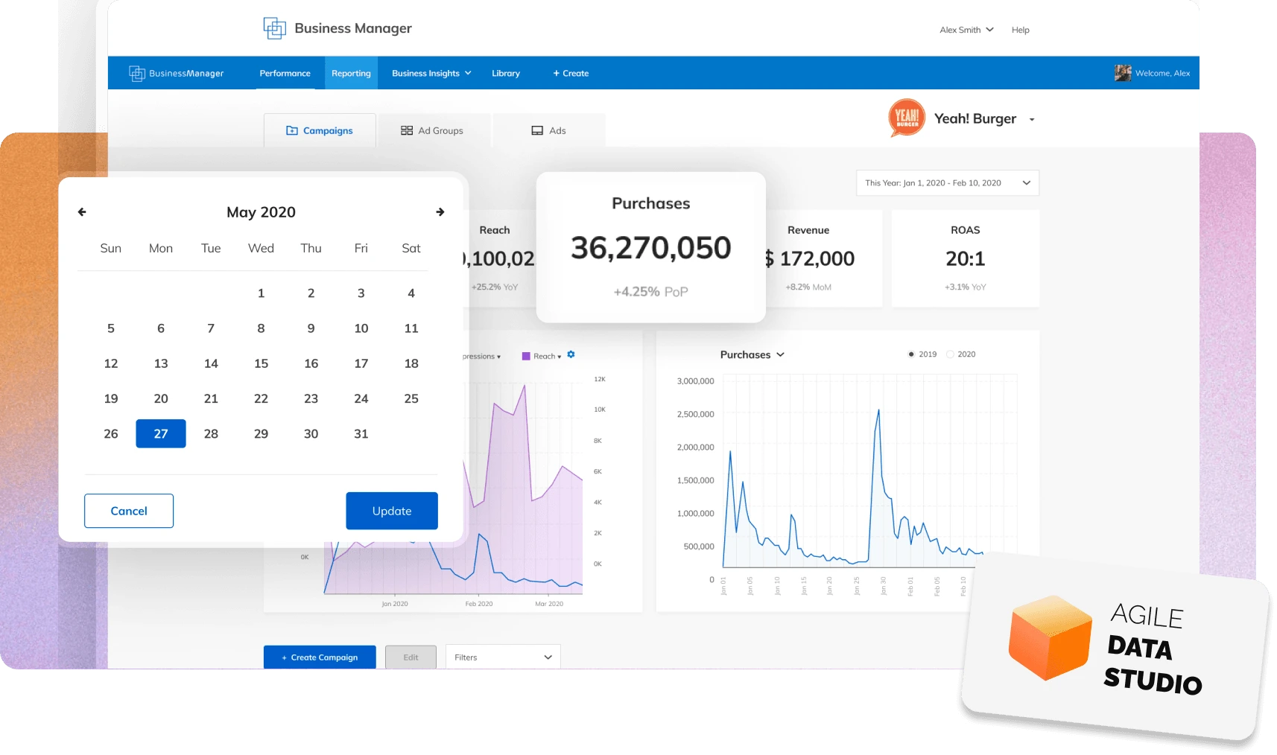Open the This Year date range dropdown
1277x755 pixels.
pos(947,183)
